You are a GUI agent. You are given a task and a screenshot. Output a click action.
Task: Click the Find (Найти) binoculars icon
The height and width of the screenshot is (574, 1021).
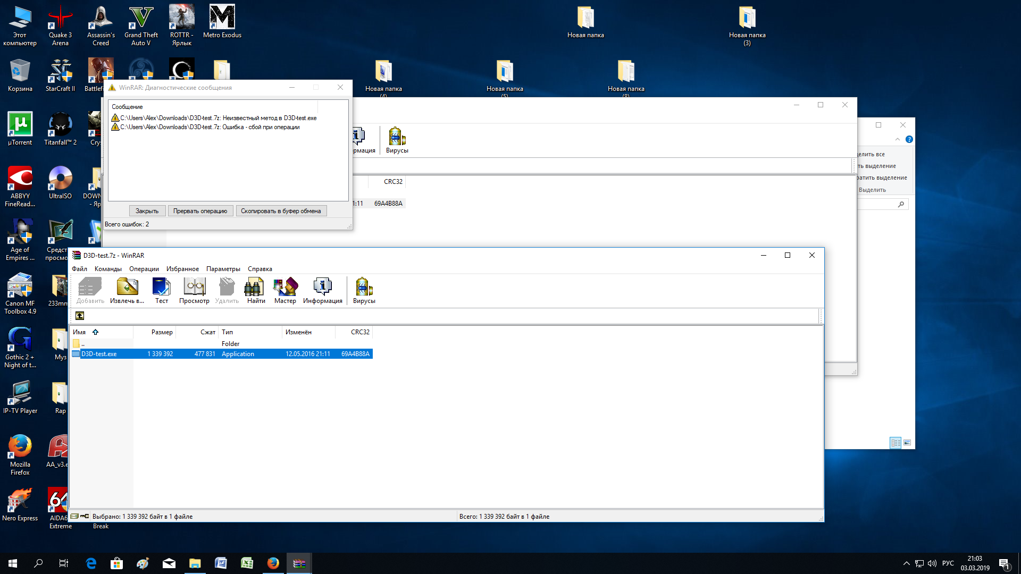tap(256, 290)
